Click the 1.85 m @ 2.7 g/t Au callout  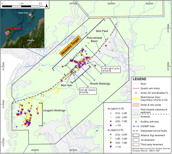pos(111,69)
